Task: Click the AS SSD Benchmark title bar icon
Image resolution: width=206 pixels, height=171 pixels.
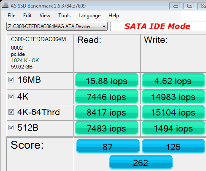Action: point(5,5)
